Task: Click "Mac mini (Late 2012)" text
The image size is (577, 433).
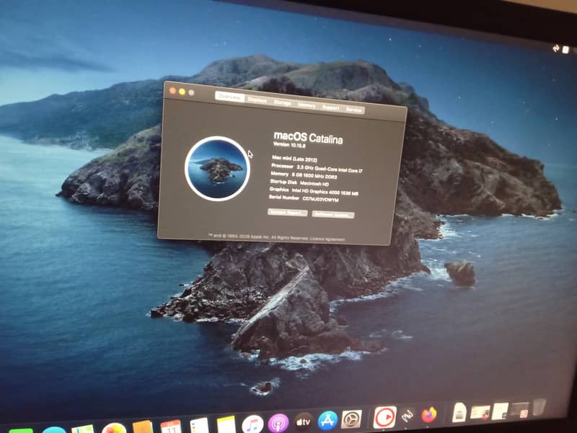Action: pos(294,159)
